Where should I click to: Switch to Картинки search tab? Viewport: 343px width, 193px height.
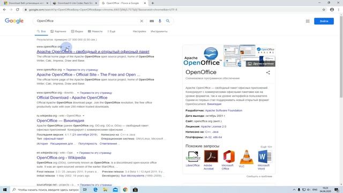click(58, 32)
